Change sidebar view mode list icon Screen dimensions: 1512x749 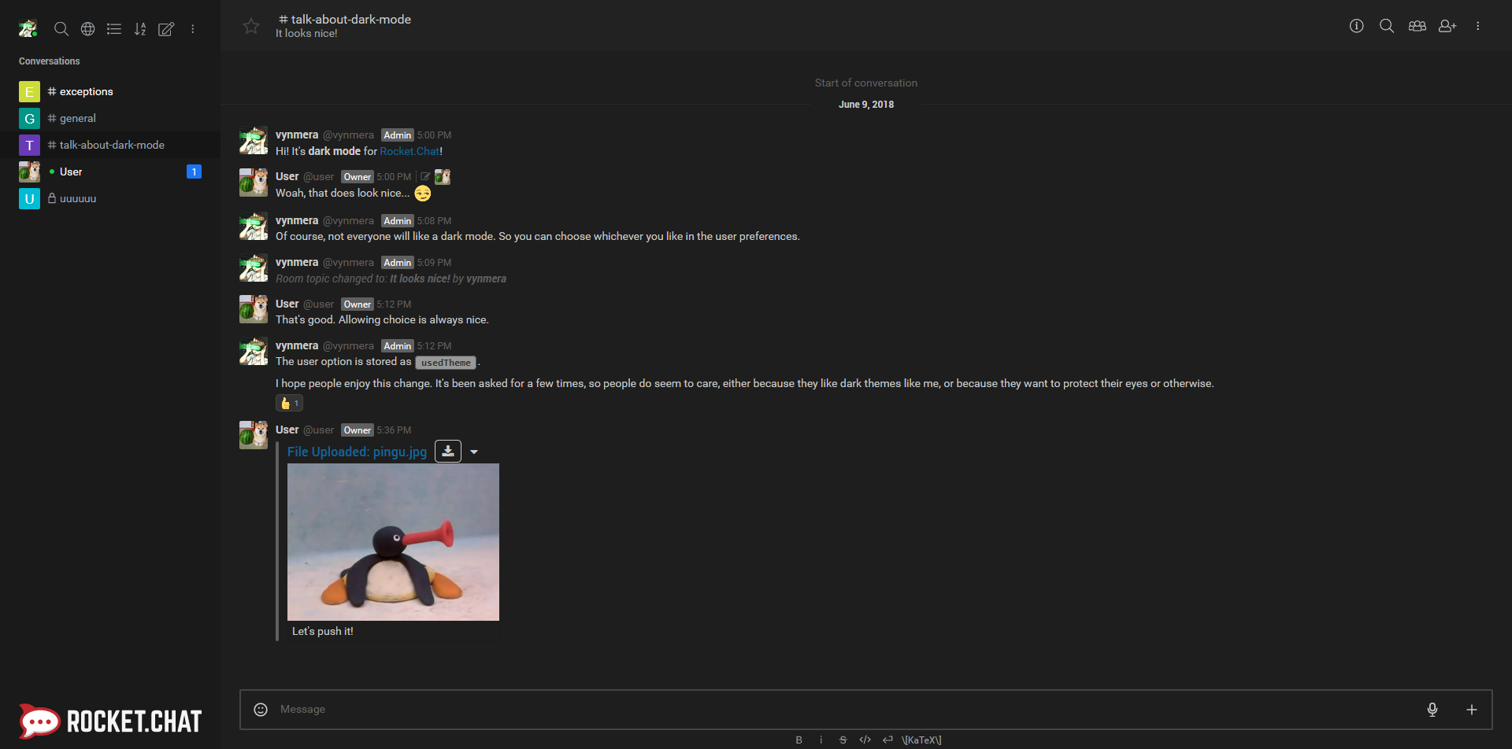tap(114, 29)
